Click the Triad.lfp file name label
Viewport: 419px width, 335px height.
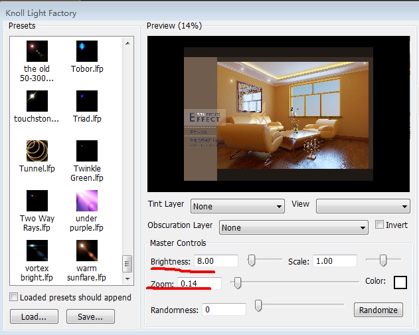87,118
